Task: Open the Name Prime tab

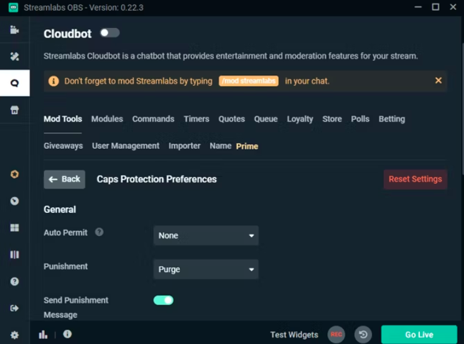Action: pos(234,146)
